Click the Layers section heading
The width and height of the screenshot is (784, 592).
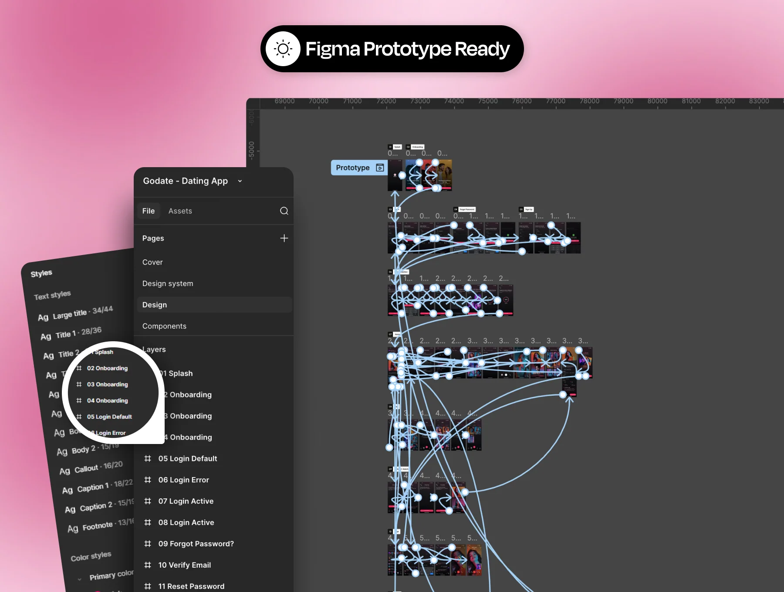(x=154, y=350)
